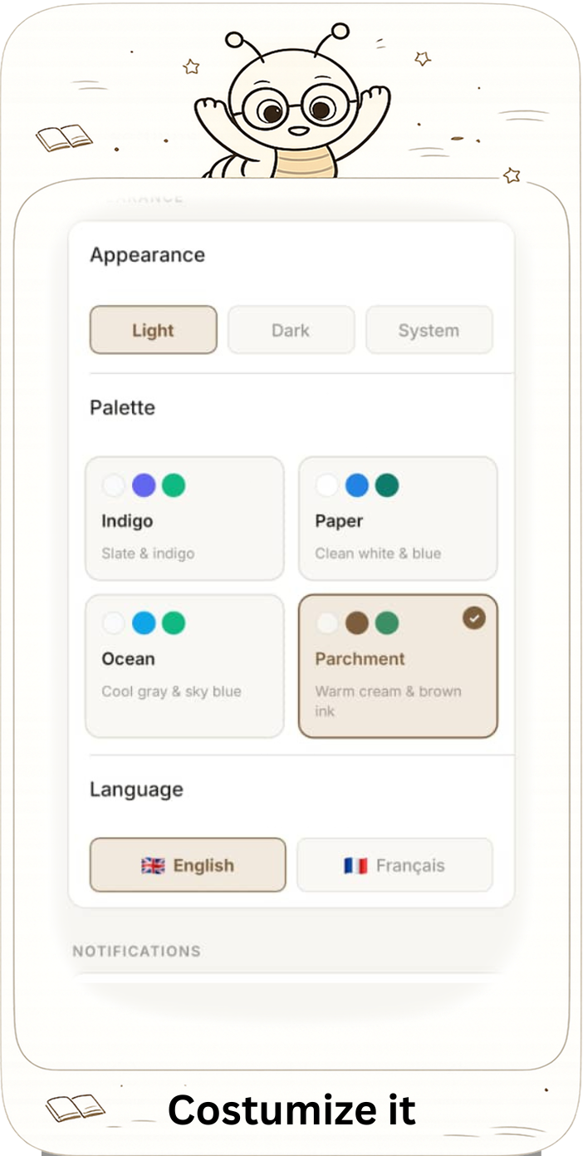Click the UK flag icon on English
Image resolution: width=583 pixels, height=1156 pixels.
[153, 865]
